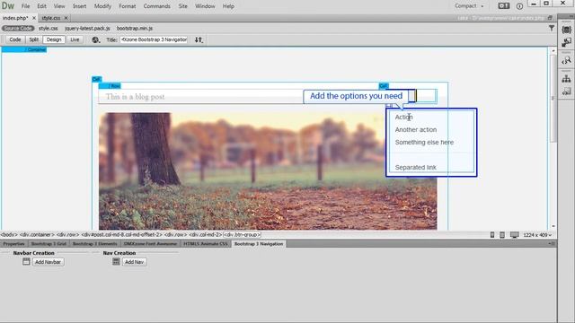Click the document Title input field

(154, 39)
